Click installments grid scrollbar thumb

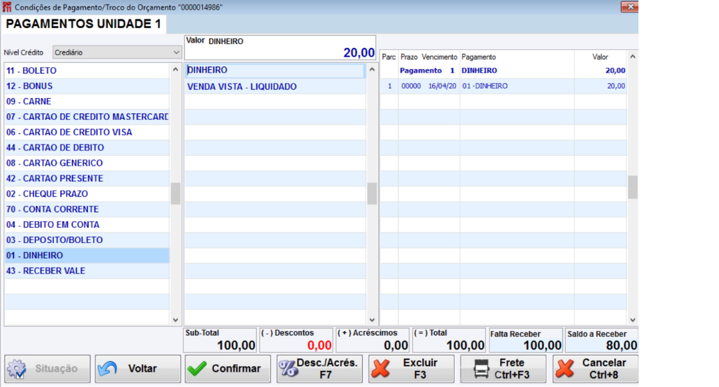click(x=633, y=188)
